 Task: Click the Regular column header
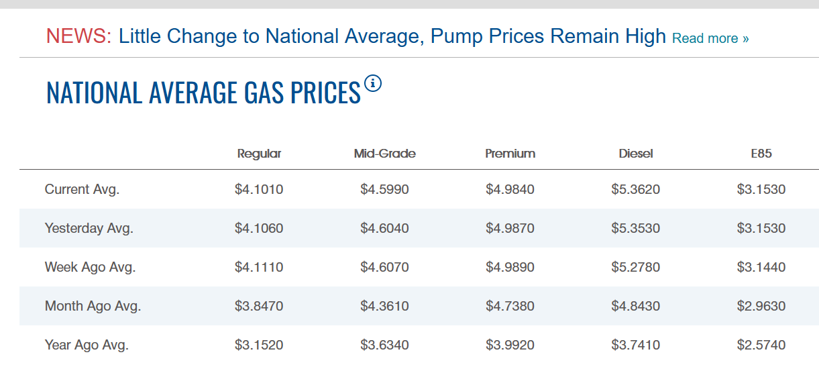click(259, 154)
